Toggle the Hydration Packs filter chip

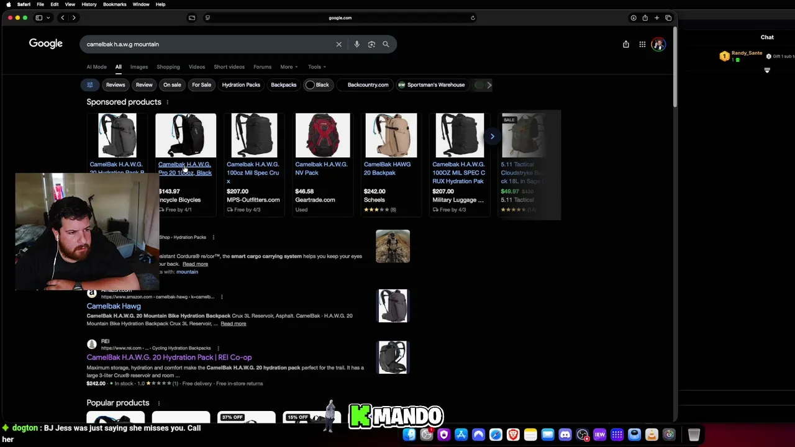(241, 85)
